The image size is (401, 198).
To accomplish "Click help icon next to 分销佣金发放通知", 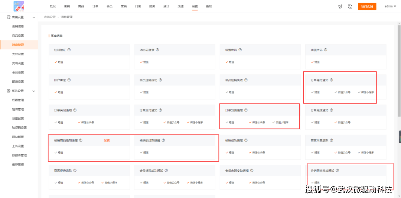I will click(x=337, y=171).
